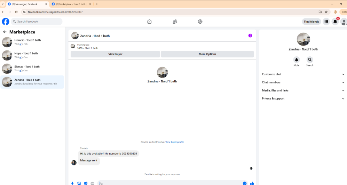Open the Groups icon in top navigation
The width and height of the screenshot is (347, 185).
tap(200, 22)
